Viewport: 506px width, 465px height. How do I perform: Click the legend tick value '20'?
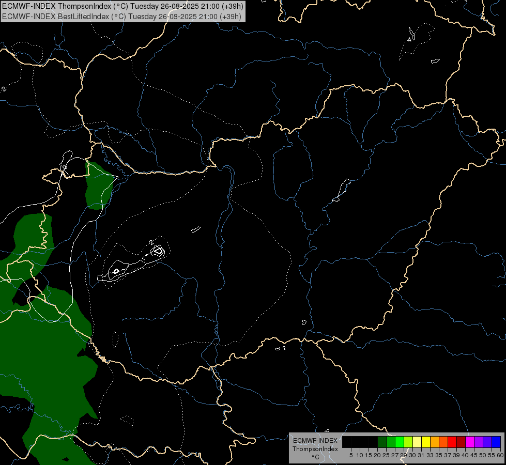click(378, 455)
